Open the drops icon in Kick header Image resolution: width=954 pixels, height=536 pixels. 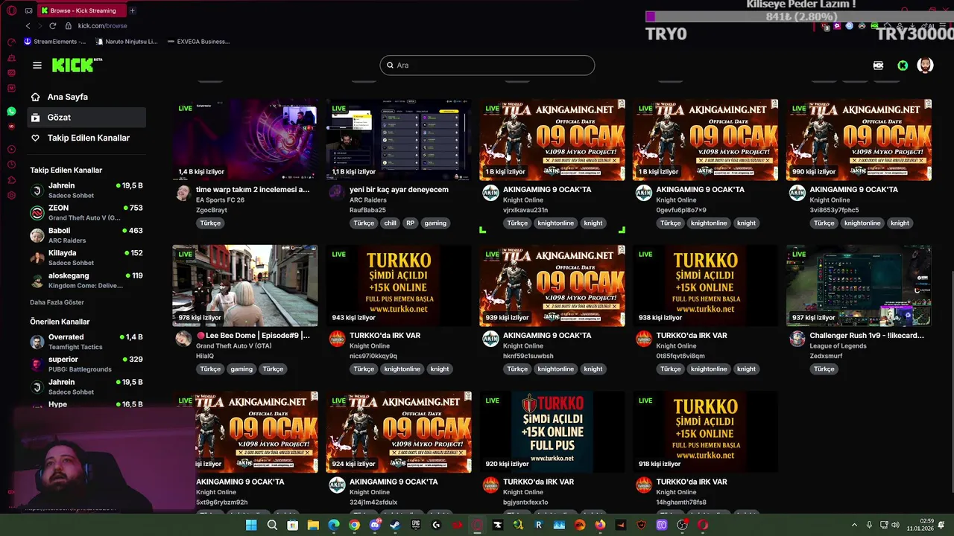[x=878, y=66]
